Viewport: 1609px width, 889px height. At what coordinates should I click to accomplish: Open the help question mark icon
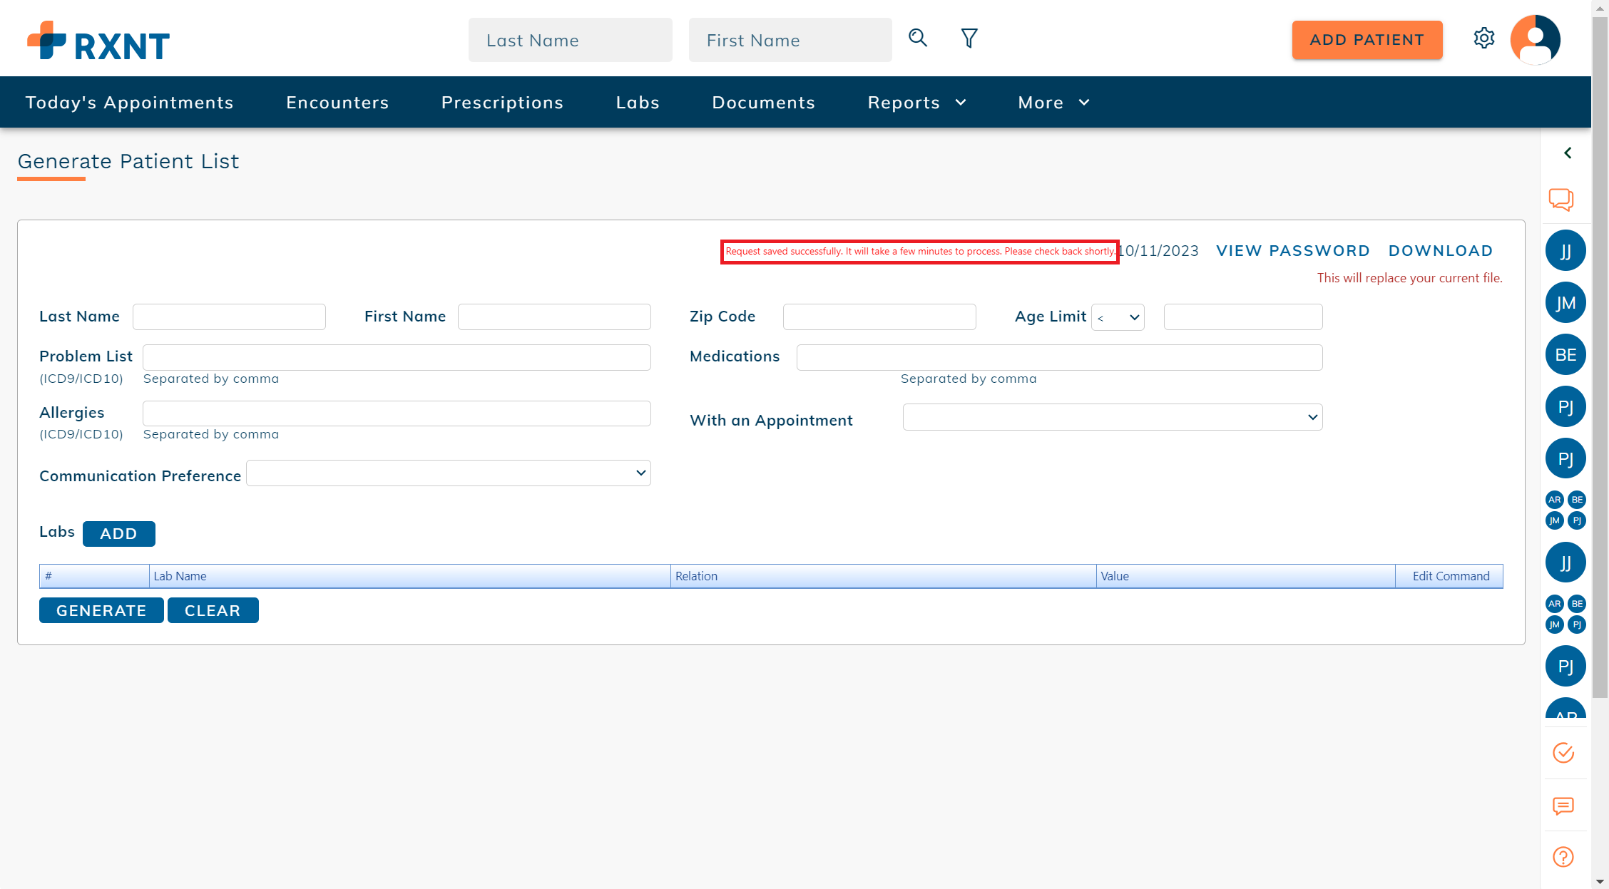tap(1562, 856)
